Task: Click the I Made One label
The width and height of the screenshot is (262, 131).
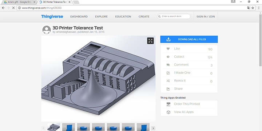Action: click(182, 73)
